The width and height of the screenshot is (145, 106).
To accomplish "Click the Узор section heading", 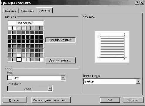I will tap(8, 68).
